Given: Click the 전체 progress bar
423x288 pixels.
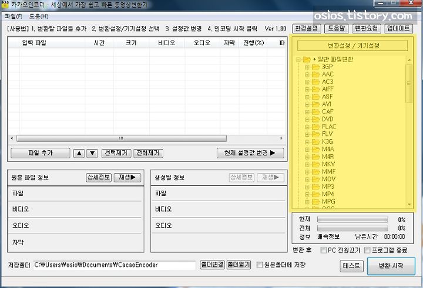Looking at the screenshot, I should click(x=352, y=228).
